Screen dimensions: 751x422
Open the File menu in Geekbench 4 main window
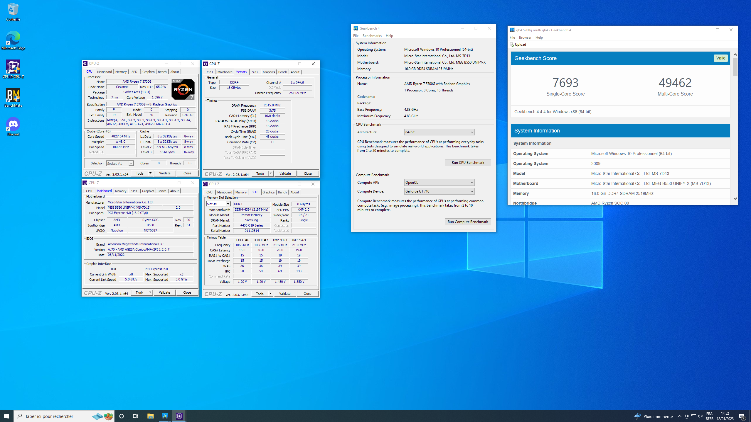tap(356, 36)
